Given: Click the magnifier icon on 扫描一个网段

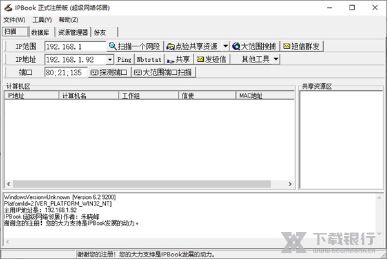Looking at the screenshot, I should pyautogui.click(x=112, y=46).
